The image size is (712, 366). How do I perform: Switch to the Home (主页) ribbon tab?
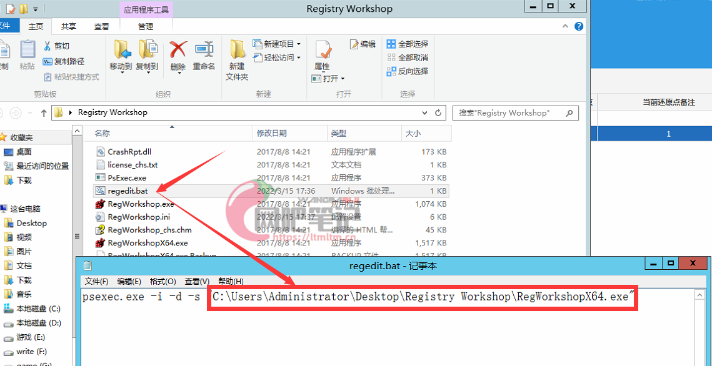pos(36,27)
